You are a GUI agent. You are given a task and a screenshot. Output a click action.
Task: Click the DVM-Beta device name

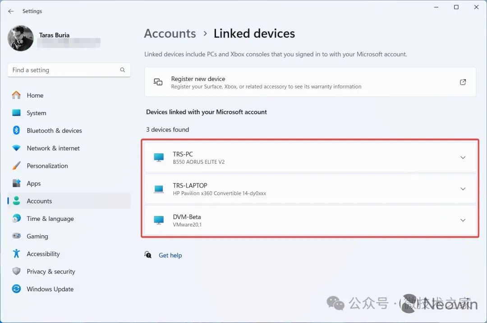point(187,217)
